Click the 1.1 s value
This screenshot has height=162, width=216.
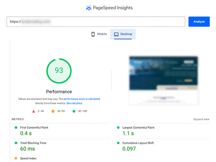click(128, 133)
